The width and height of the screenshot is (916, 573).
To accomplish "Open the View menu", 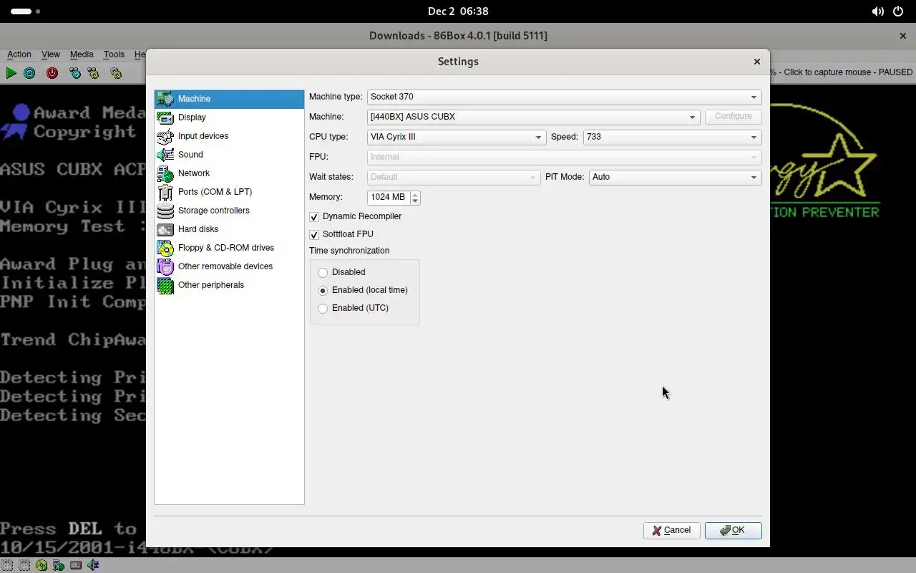I will coord(50,54).
